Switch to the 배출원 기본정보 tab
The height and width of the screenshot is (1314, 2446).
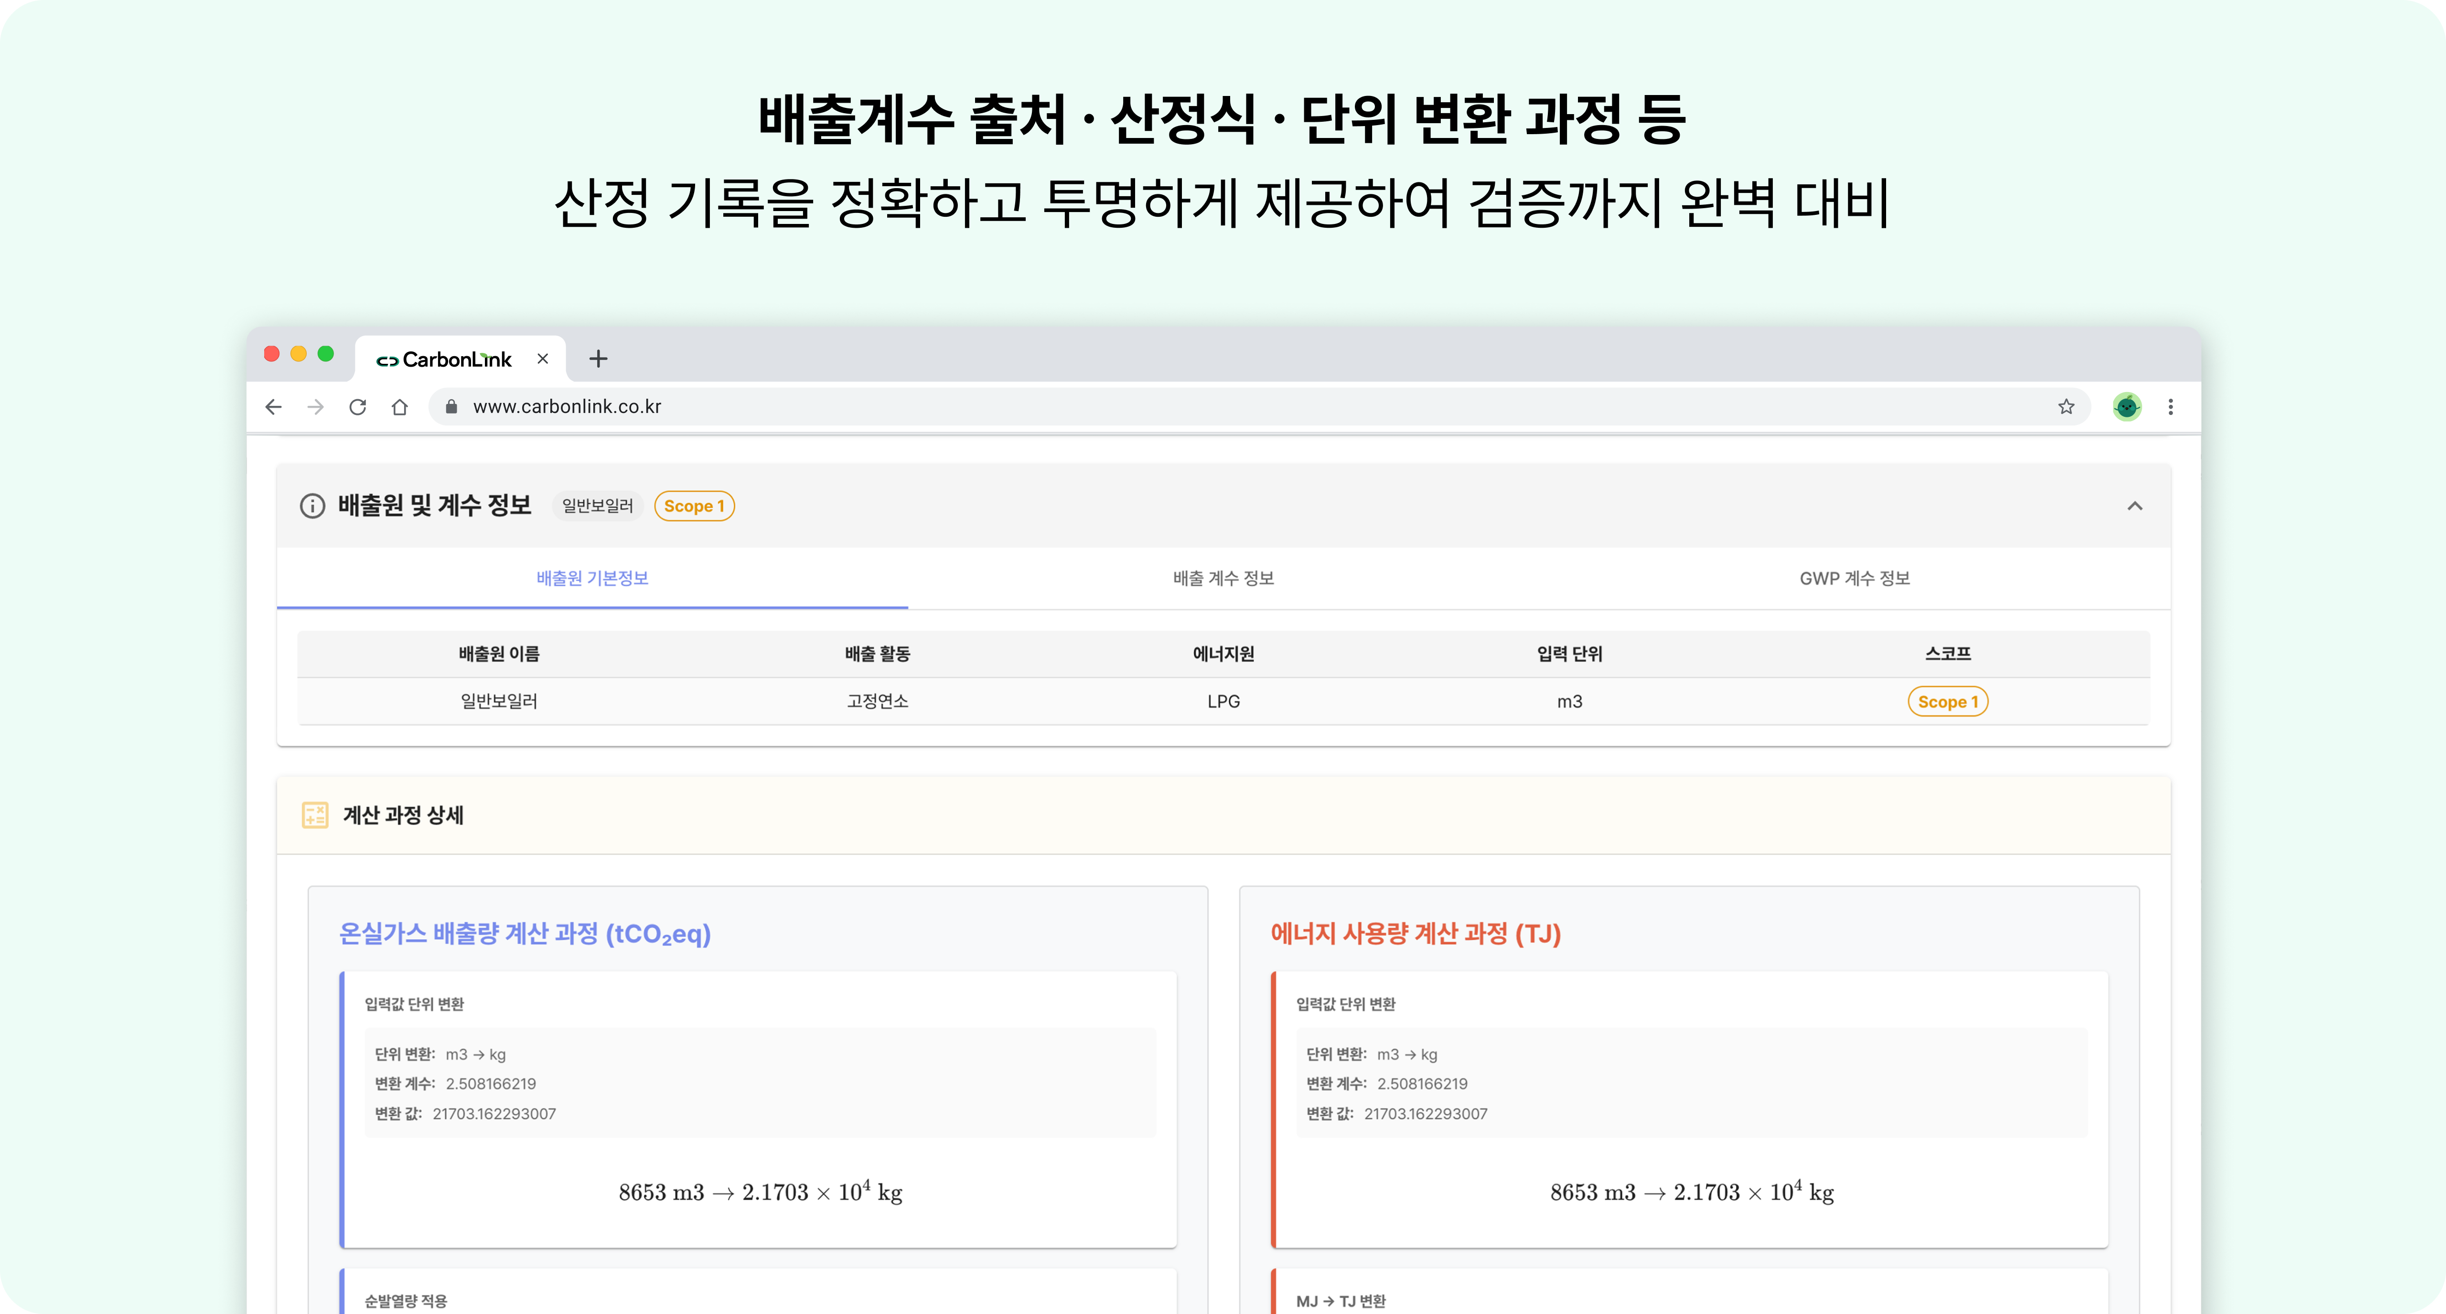pos(592,578)
